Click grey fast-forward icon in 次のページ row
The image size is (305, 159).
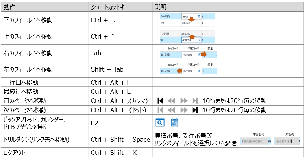[x=183, y=110]
